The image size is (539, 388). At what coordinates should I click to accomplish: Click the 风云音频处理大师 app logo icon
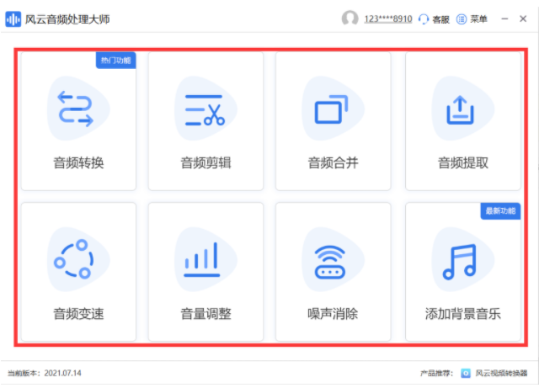[x=13, y=19]
